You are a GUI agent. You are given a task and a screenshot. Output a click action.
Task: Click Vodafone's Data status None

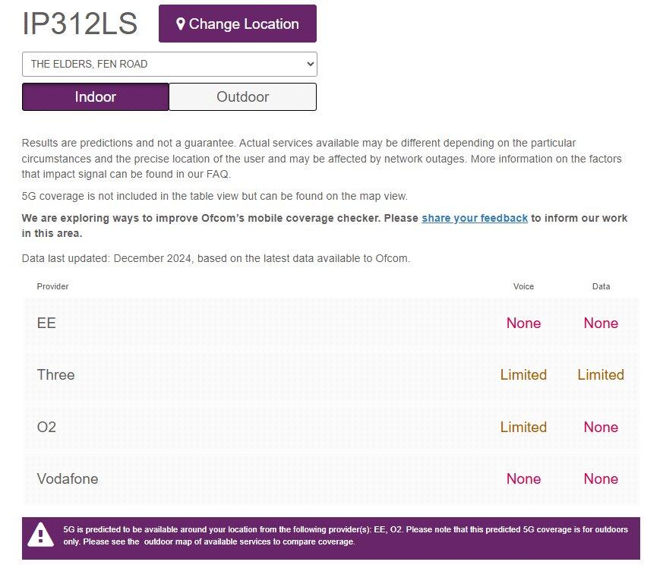(x=601, y=479)
